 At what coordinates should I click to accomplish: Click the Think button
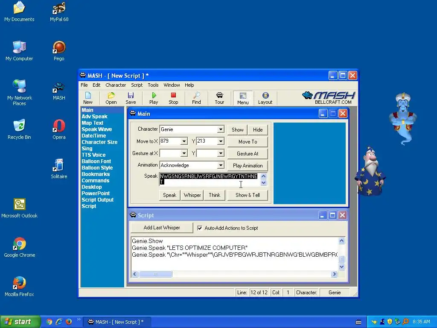215,195
